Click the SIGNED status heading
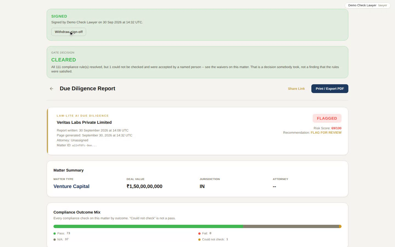395x247 pixels. (59, 16)
